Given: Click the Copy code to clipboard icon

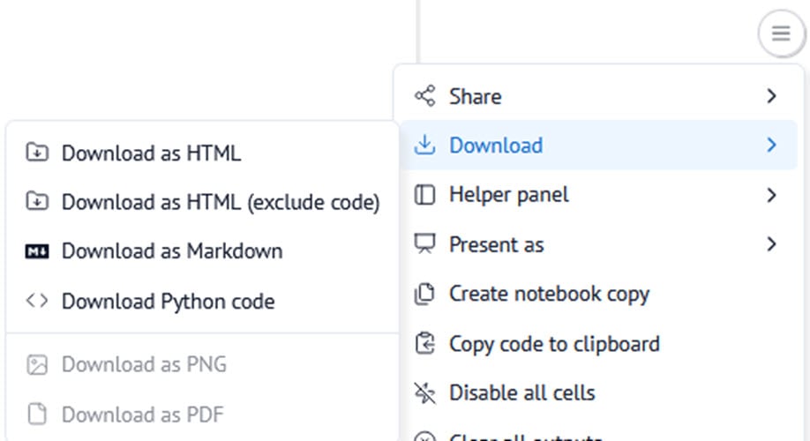Looking at the screenshot, I should tap(425, 343).
